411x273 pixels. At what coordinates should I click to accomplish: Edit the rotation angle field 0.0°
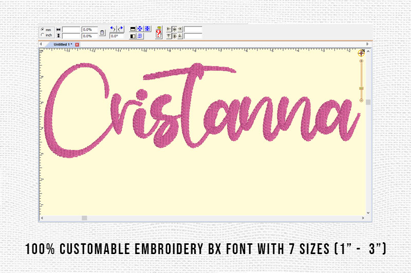pos(117,36)
